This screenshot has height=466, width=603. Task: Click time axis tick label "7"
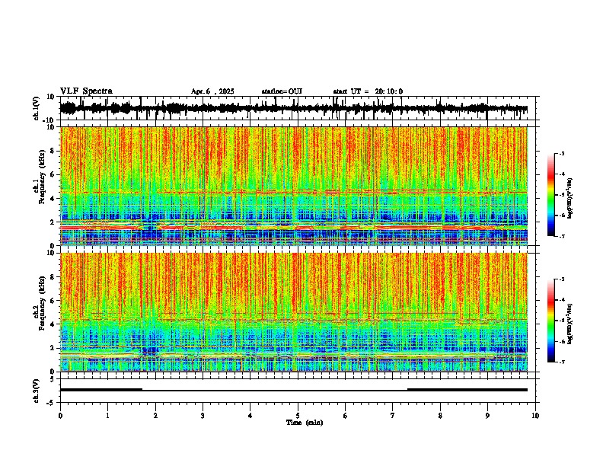(393, 416)
